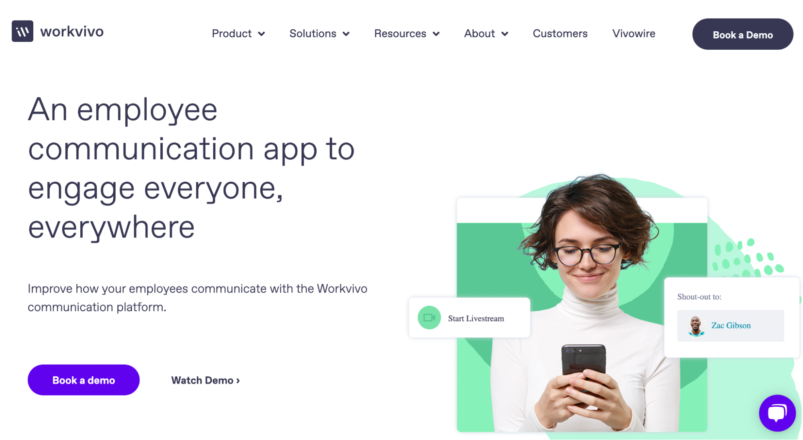Select the Start Livestream card
The height and width of the screenshot is (440, 803).
[469, 318]
